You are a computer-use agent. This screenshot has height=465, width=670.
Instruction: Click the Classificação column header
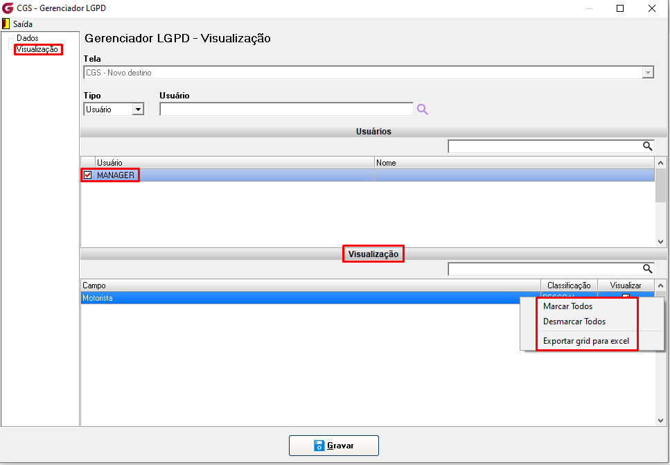(x=569, y=285)
